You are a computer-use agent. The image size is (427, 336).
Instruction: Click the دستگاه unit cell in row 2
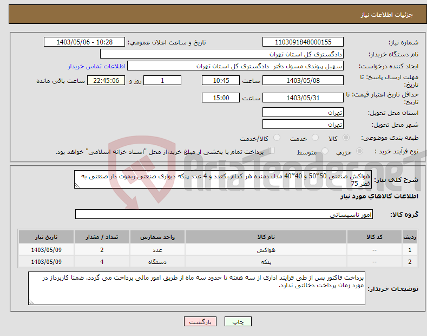point(157,262)
